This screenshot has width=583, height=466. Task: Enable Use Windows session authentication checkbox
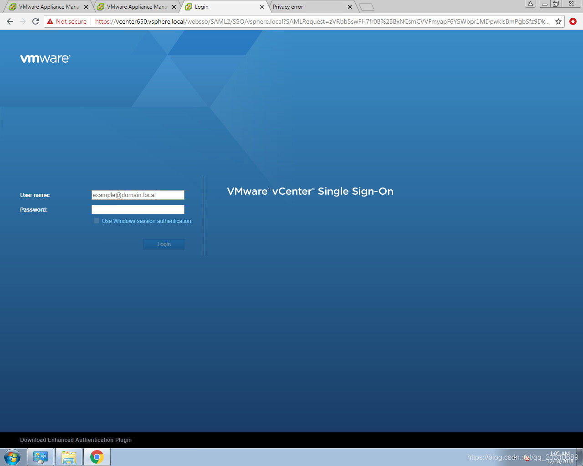click(x=97, y=221)
